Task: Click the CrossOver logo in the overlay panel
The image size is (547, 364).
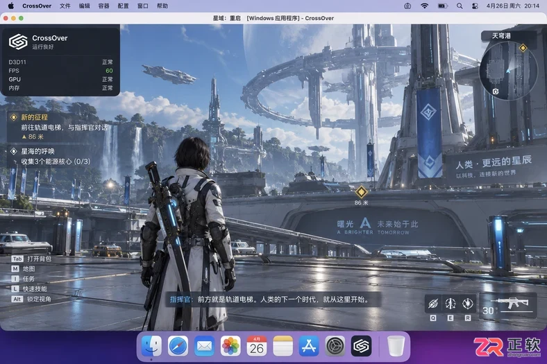Action: tap(18, 42)
